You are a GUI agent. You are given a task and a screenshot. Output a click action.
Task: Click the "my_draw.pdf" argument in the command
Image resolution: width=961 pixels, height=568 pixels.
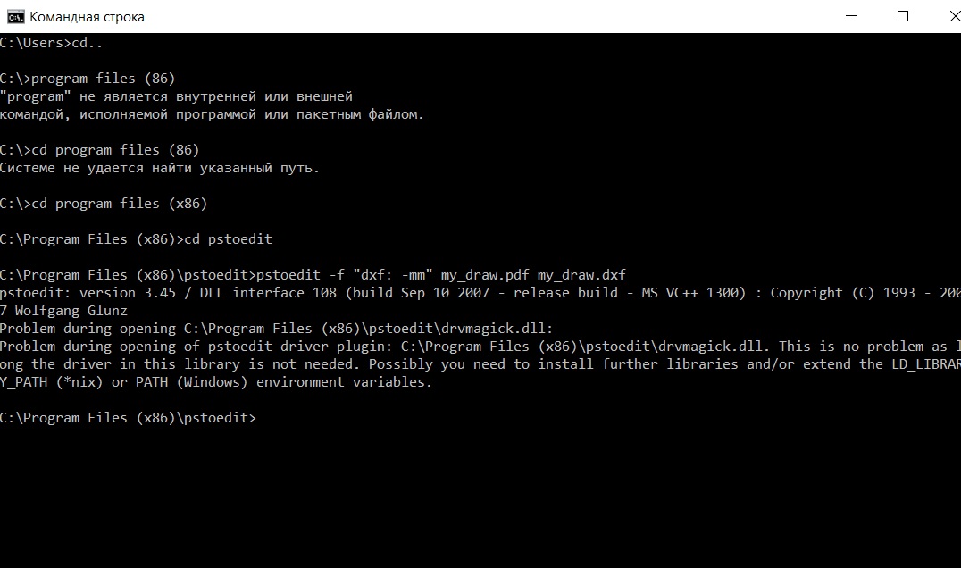[485, 275]
